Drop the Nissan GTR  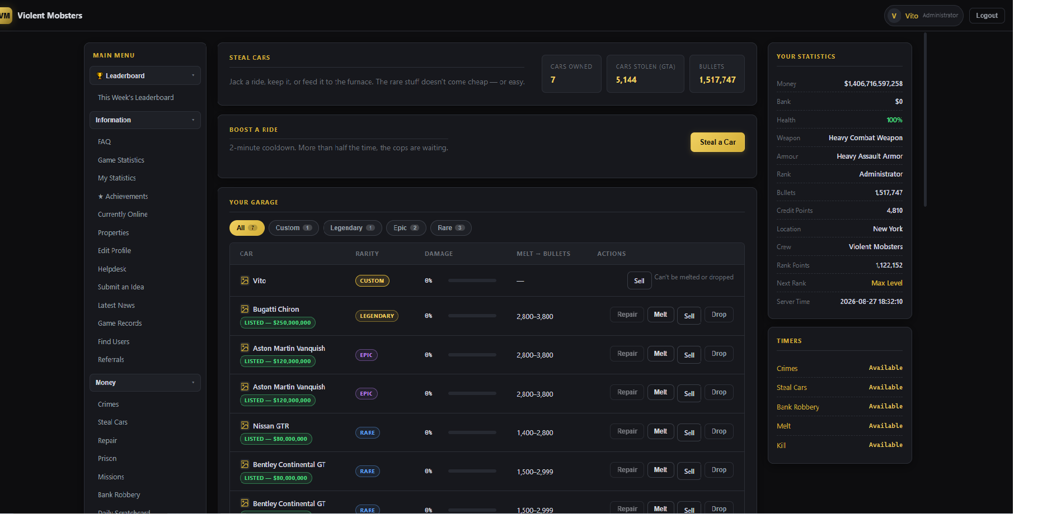tap(719, 431)
